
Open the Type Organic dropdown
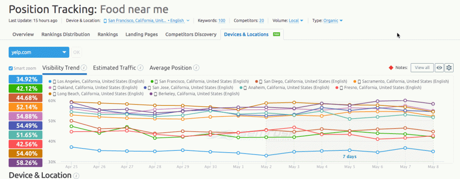(x=333, y=21)
